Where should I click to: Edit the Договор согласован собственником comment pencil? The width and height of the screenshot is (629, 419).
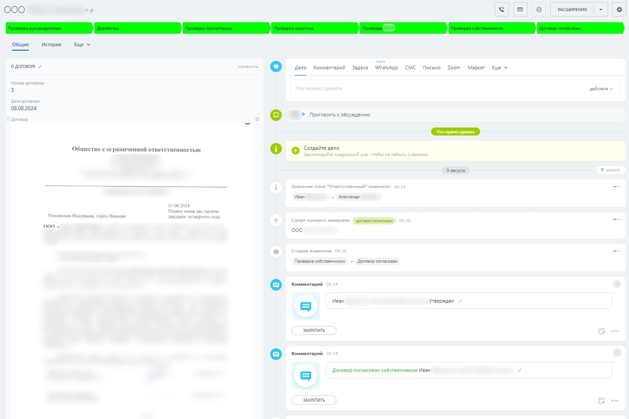(519, 370)
